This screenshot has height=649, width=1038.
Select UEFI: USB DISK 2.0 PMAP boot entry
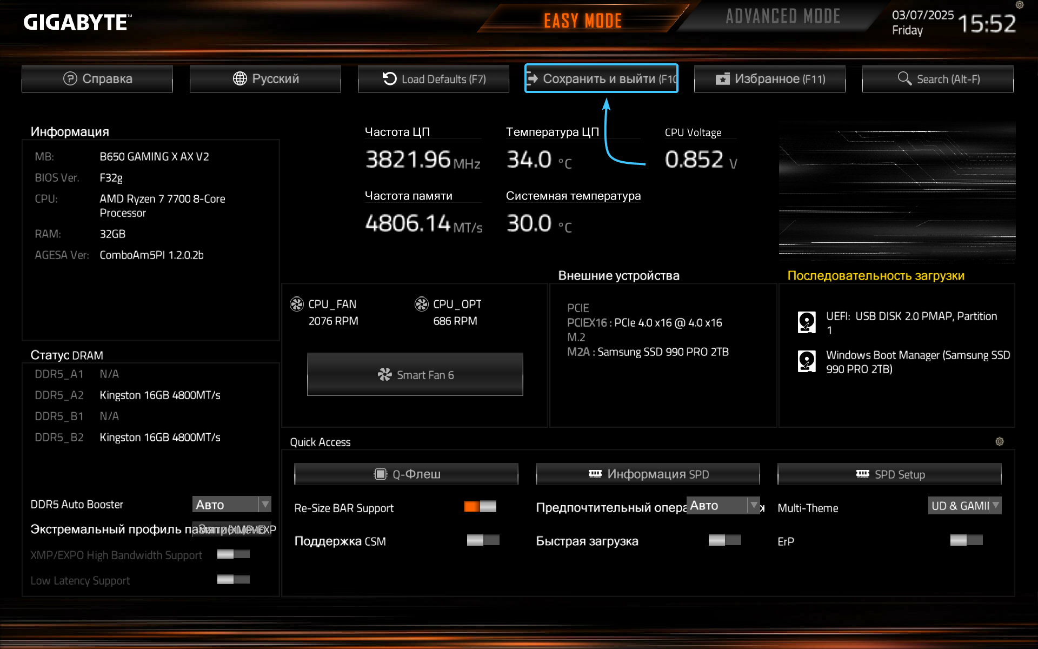pyautogui.click(x=911, y=323)
